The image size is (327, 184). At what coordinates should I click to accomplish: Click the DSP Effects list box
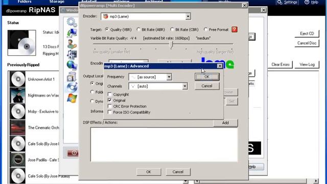[164, 145]
